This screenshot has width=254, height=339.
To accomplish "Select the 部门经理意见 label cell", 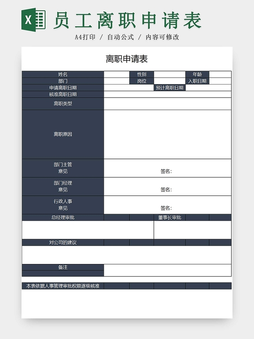I will pos(63,187).
